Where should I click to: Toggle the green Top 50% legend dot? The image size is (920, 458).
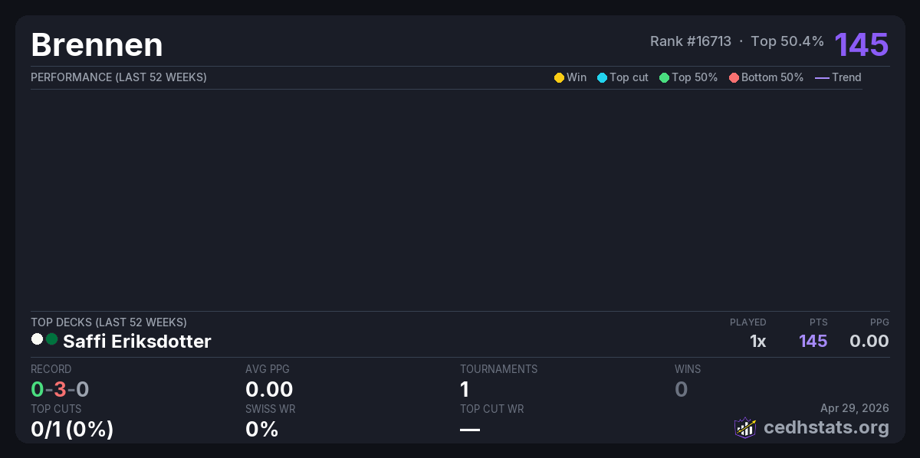[x=664, y=77]
